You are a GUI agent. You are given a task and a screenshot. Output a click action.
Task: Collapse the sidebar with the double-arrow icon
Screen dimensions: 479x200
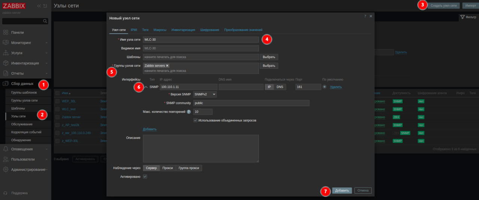39,6
